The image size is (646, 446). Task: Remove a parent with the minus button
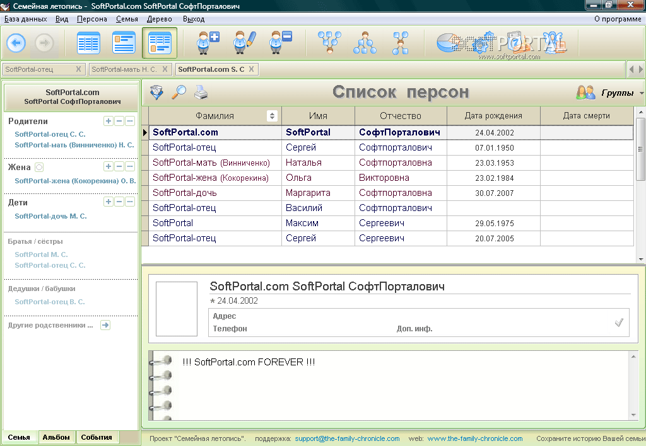[x=119, y=121]
